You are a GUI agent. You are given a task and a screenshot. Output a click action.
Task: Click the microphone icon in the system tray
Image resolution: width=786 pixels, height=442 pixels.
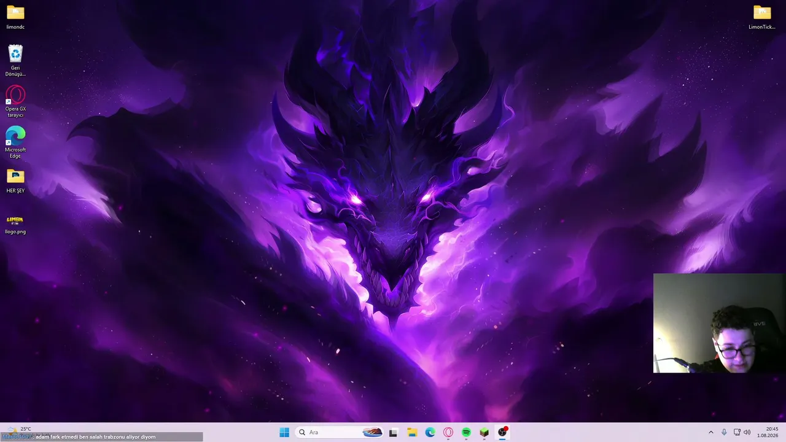click(x=725, y=432)
